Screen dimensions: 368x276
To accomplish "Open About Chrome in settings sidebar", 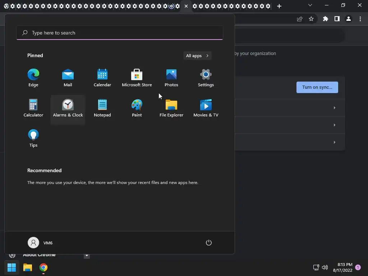I will tap(39, 255).
